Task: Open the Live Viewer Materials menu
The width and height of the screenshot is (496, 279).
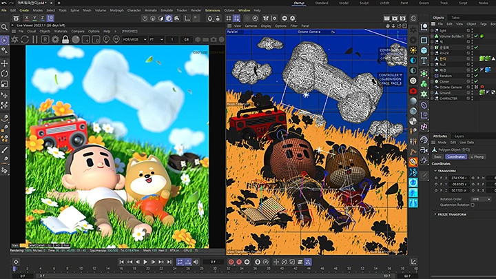Action: pyautogui.click(x=61, y=31)
